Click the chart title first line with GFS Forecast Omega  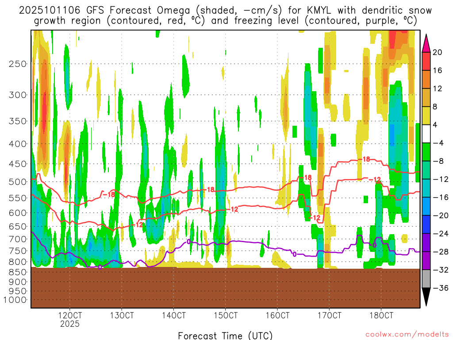(225, 11)
